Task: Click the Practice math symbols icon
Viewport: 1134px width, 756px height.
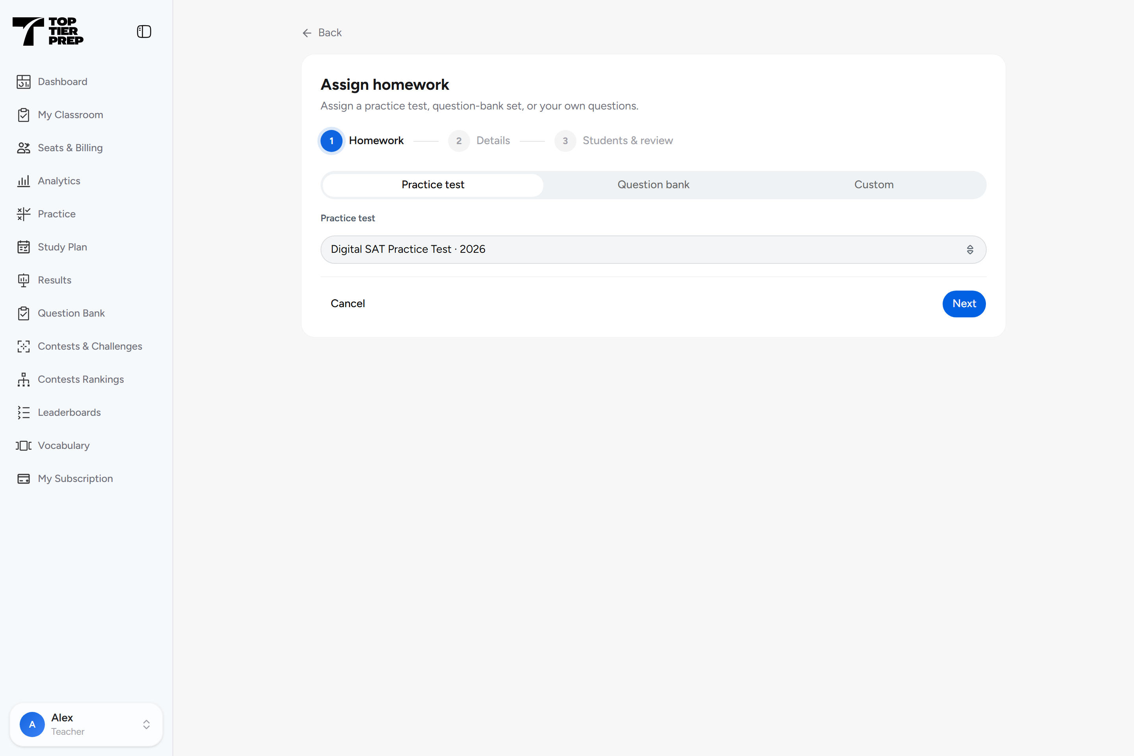Action: coord(24,214)
